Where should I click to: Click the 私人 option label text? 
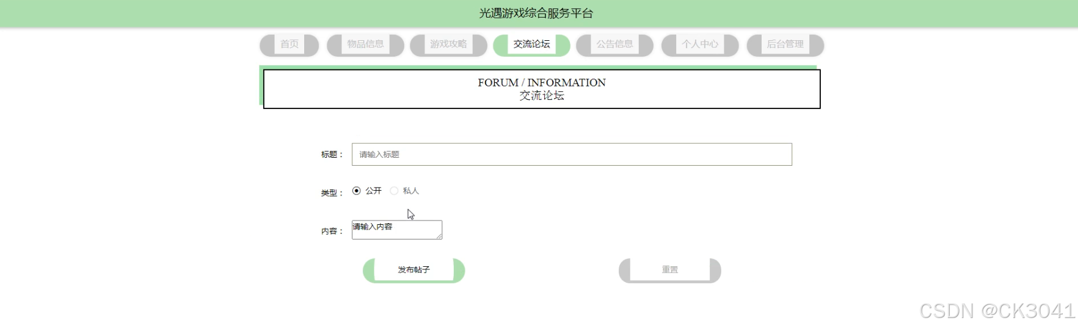[x=411, y=191]
